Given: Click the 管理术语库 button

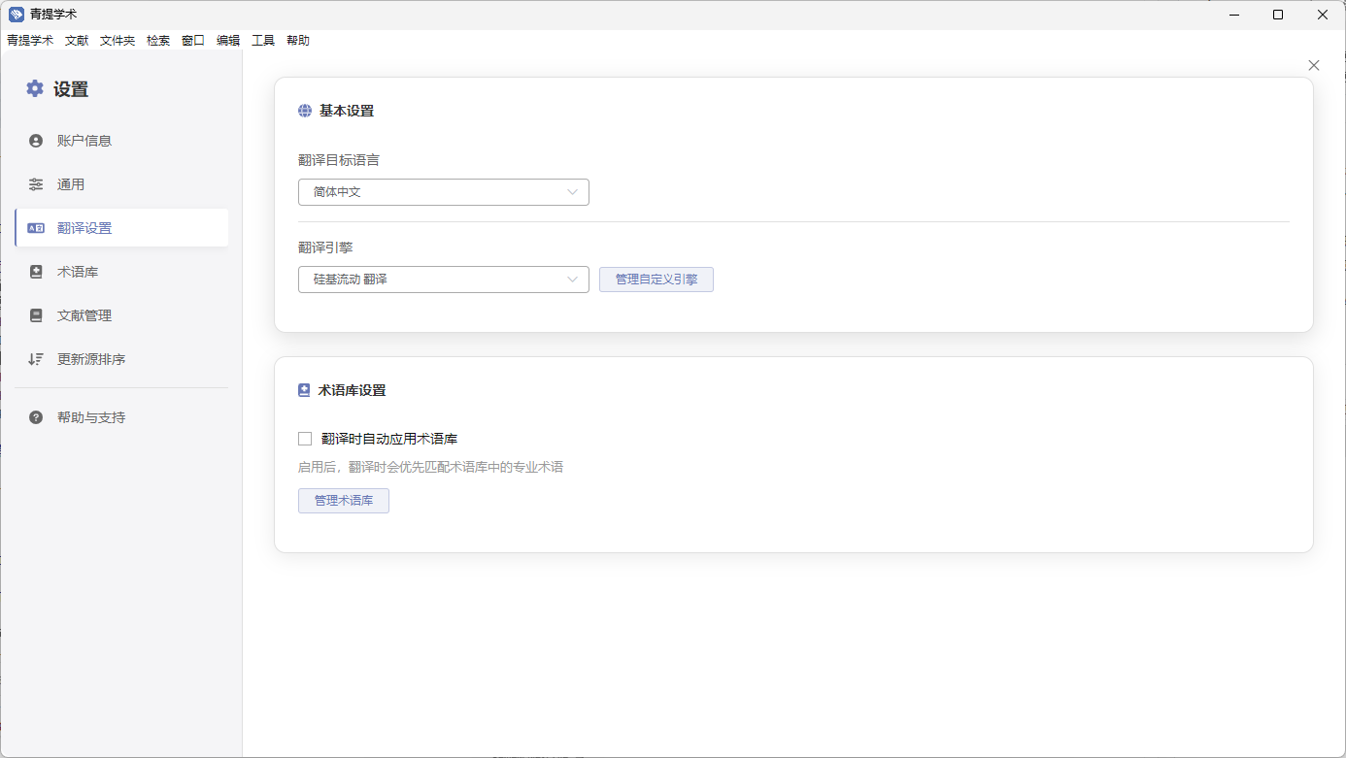Looking at the screenshot, I should point(343,501).
